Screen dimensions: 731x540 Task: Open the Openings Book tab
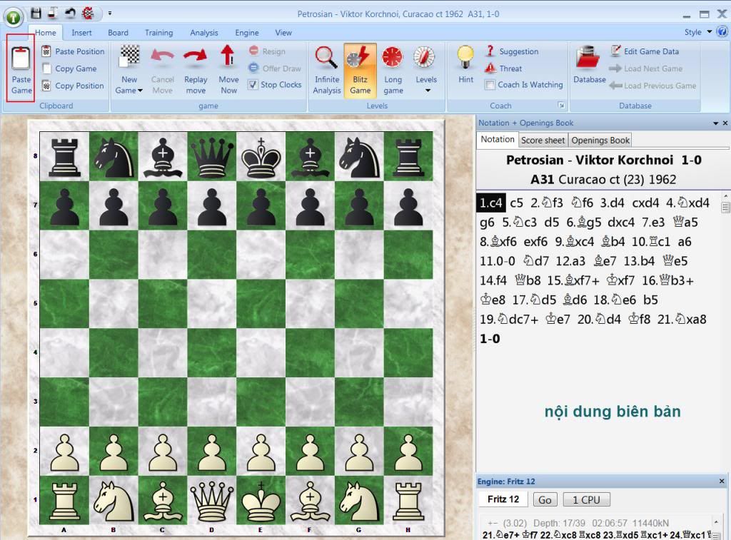pos(600,141)
